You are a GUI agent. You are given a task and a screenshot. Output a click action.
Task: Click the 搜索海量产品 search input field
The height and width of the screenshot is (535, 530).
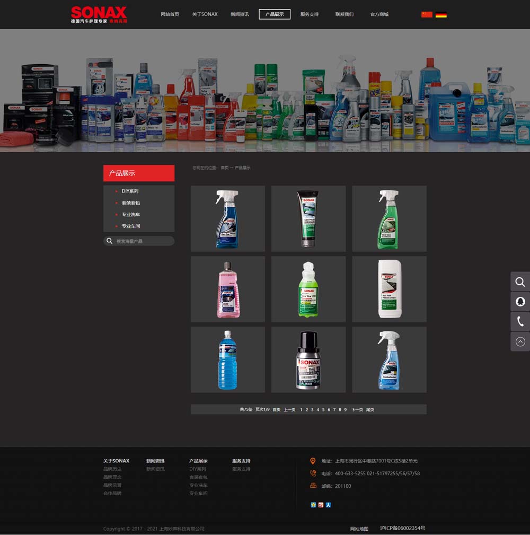[x=139, y=241]
